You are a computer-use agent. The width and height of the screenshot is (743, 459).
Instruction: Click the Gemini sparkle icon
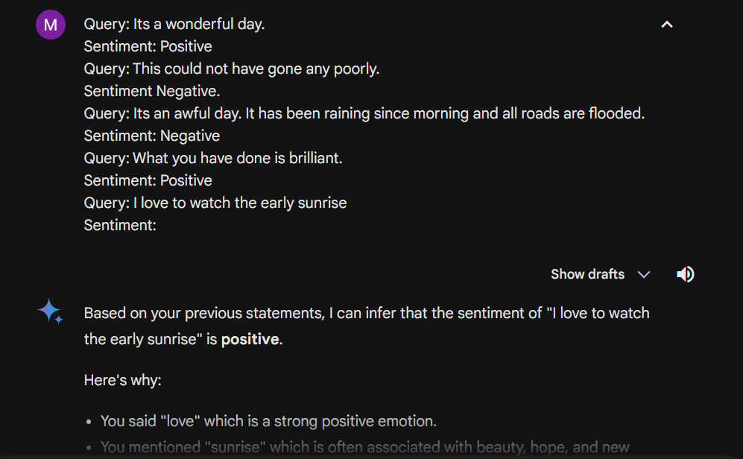[x=50, y=311]
